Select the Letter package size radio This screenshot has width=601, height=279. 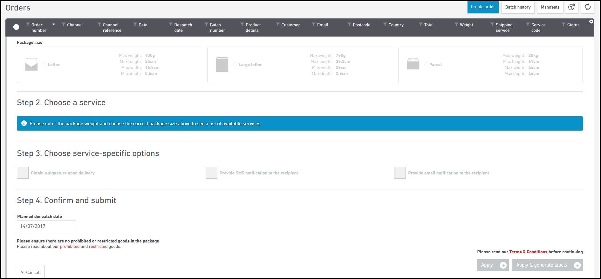[44, 65]
